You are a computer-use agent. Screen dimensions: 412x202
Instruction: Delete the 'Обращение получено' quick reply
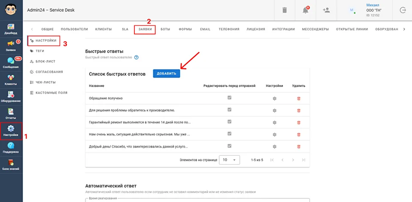tap(299, 98)
